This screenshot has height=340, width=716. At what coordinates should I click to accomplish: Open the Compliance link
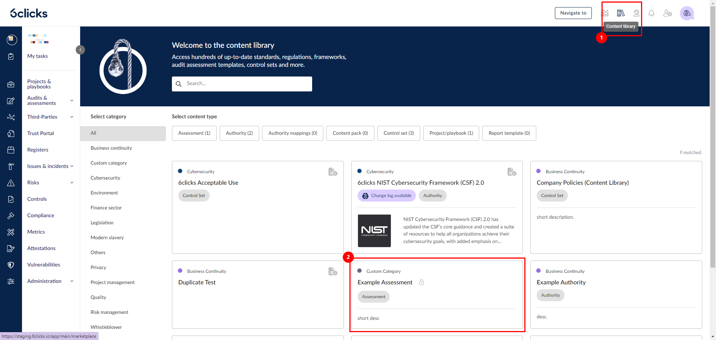click(x=41, y=215)
